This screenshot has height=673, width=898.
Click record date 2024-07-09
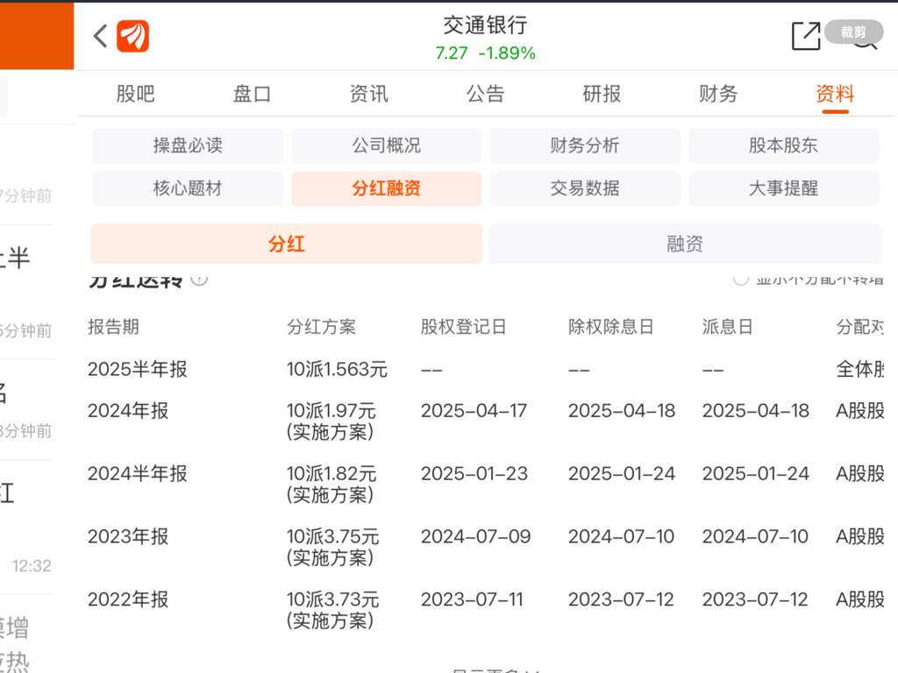click(x=475, y=537)
